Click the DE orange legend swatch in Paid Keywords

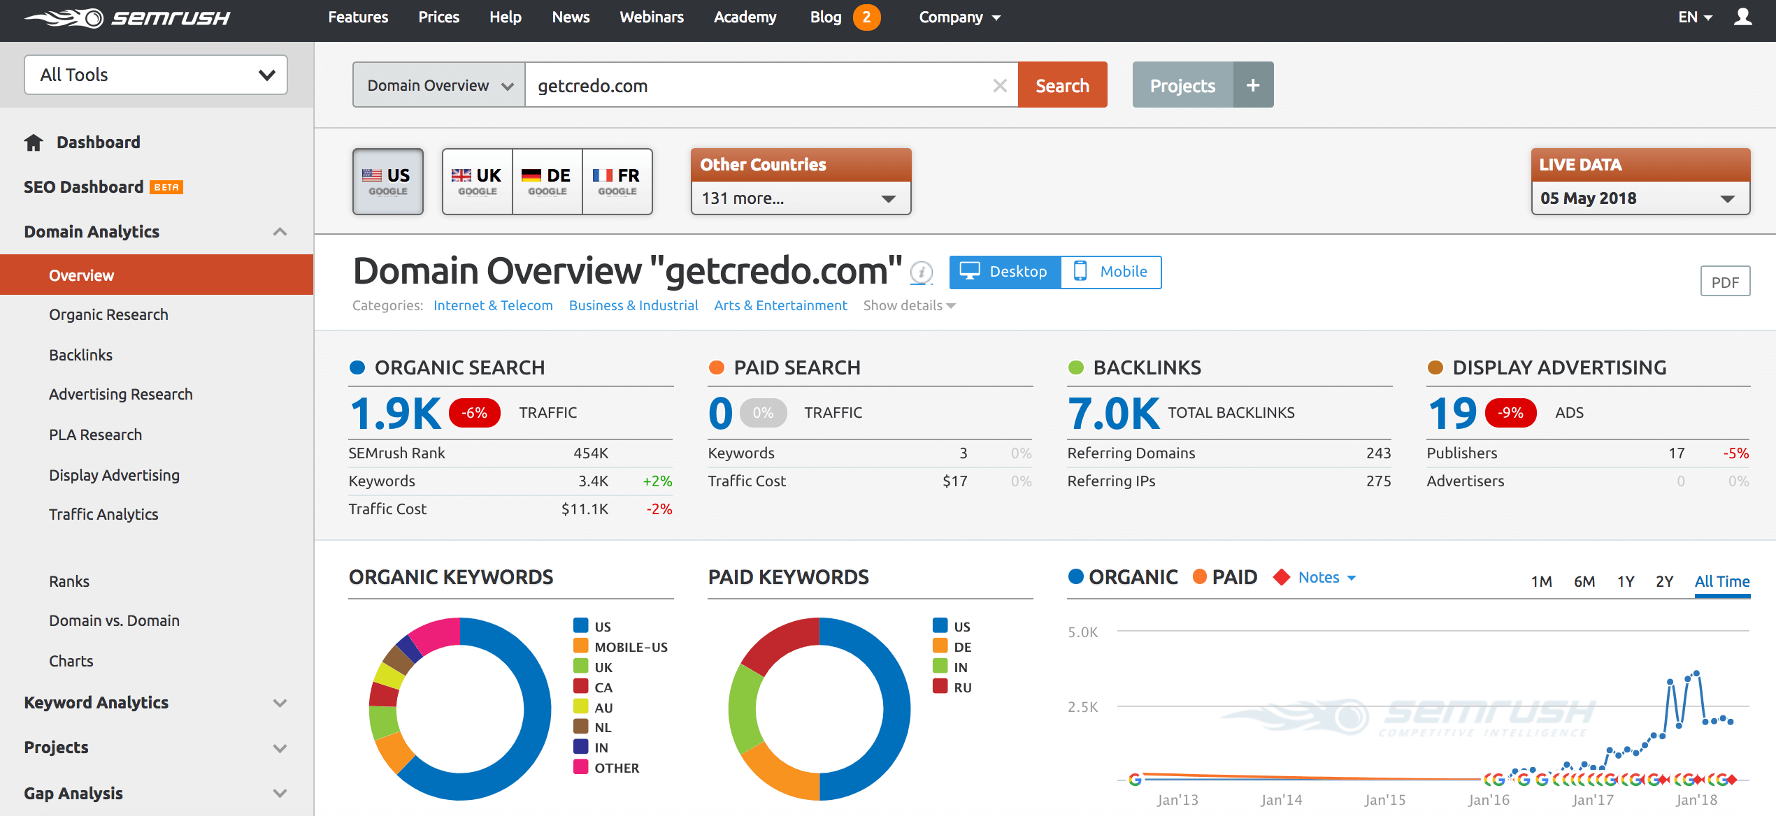click(x=940, y=646)
